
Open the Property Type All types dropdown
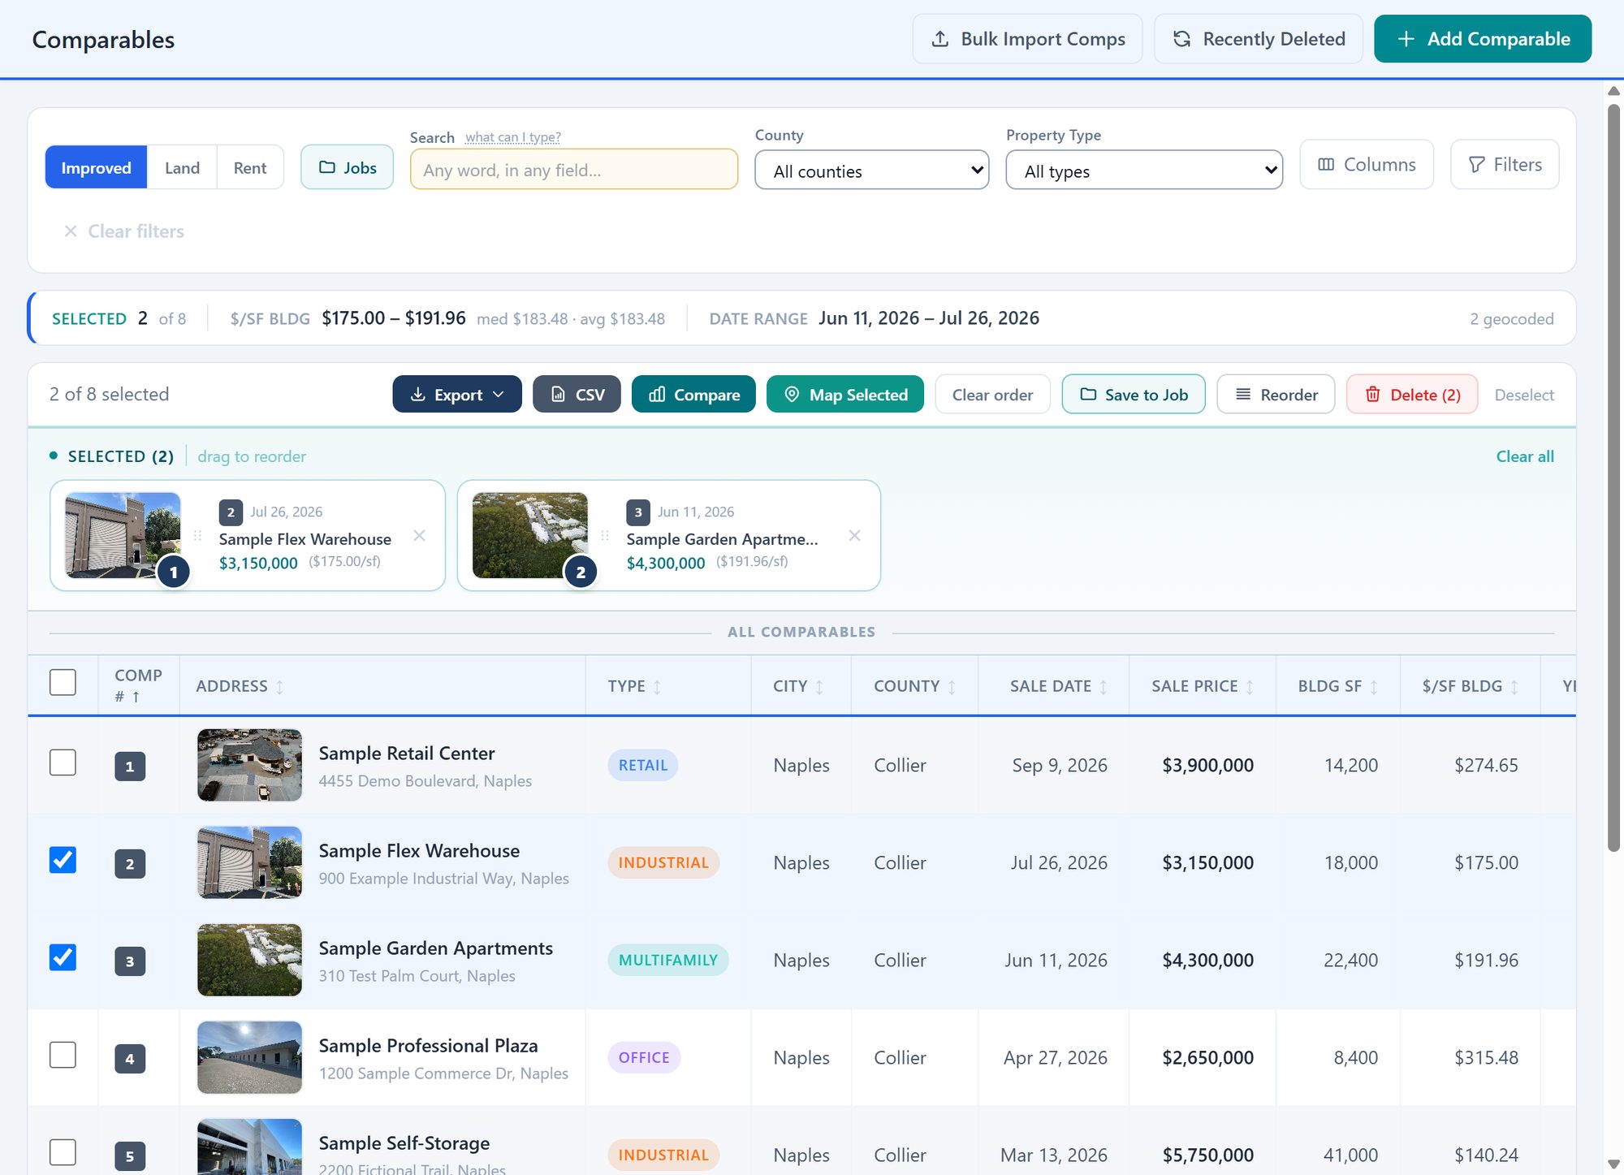click(x=1143, y=171)
